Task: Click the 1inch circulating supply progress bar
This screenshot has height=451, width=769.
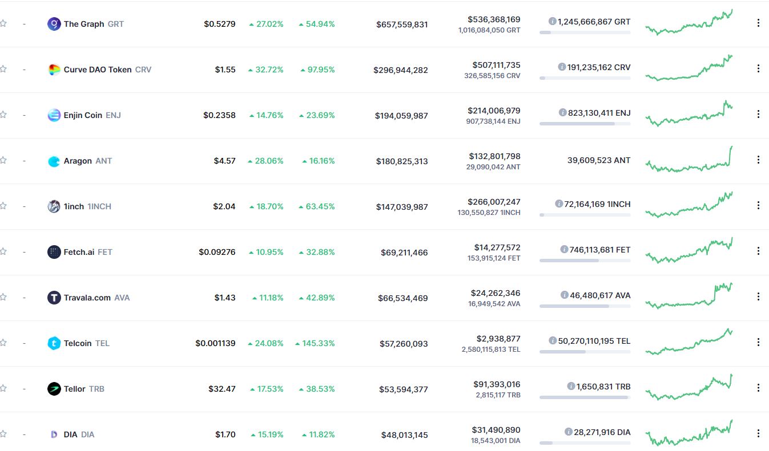Action: pyautogui.click(x=585, y=215)
